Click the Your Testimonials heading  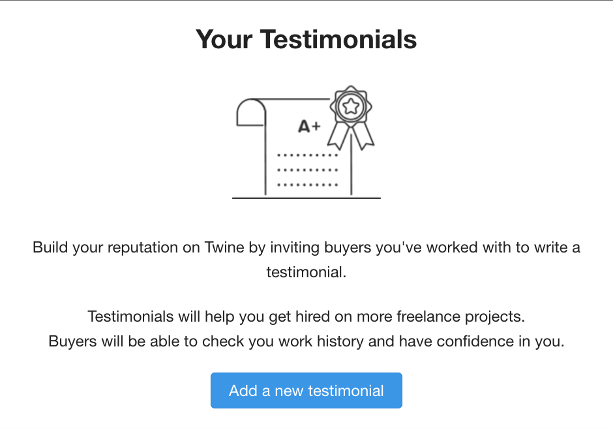pyautogui.click(x=306, y=40)
